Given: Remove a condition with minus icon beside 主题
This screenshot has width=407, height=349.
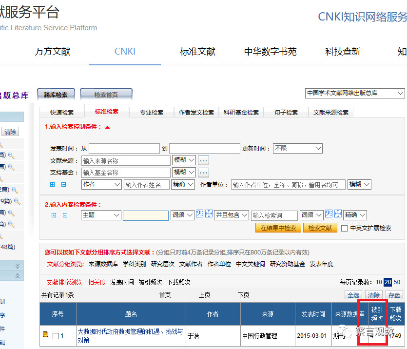Looking at the screenshot, I should tap(65, 215).
